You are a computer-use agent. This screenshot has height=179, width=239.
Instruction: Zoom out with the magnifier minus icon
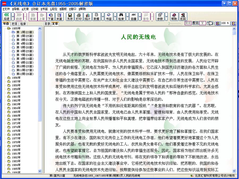coord(233,23)
